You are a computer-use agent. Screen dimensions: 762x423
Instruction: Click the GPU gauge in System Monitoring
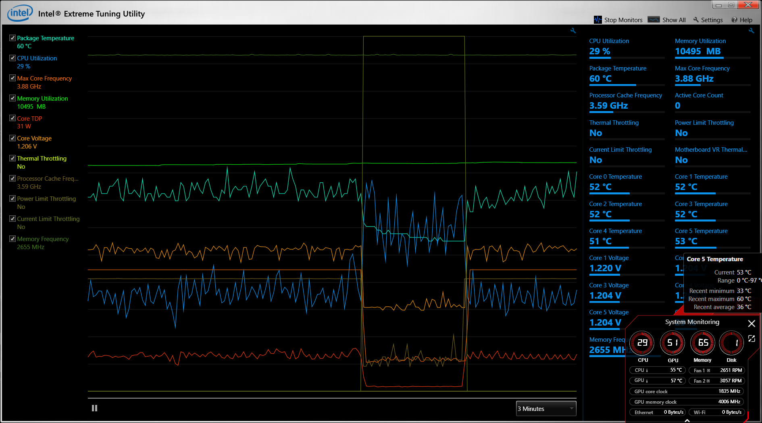coord(672,343)
